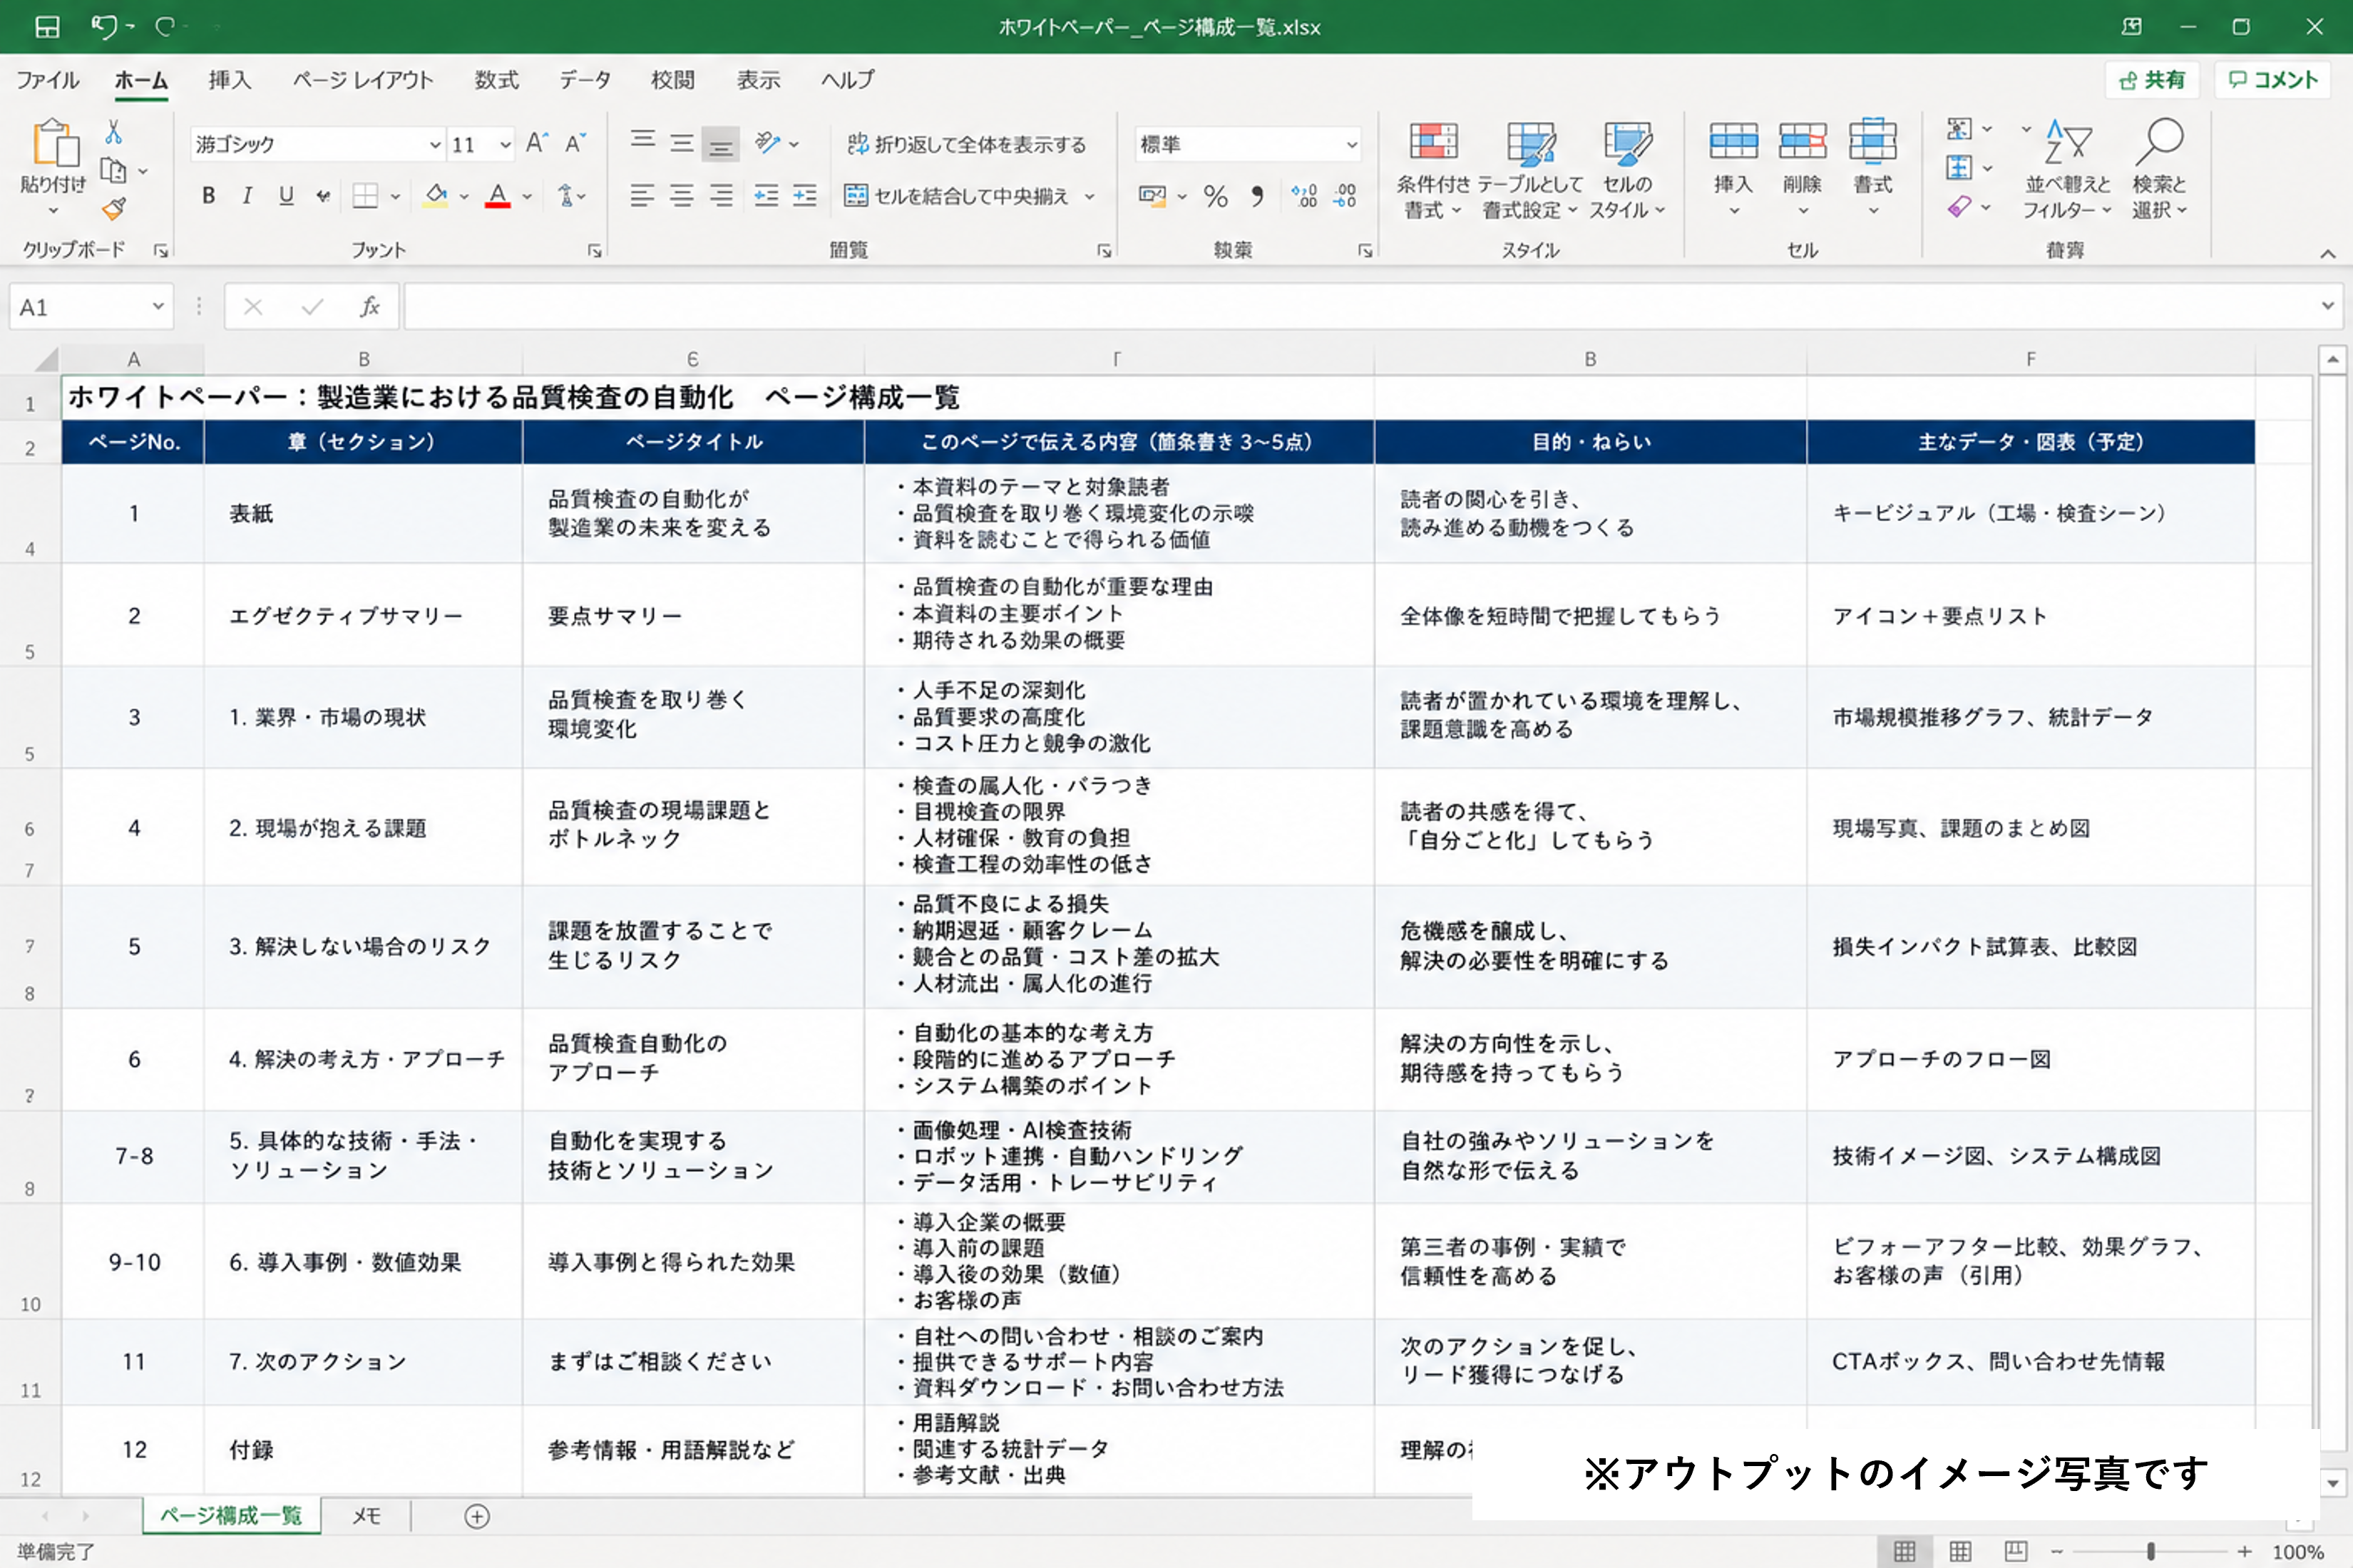This screenshot has width=2353, height=1568.
Task: Add a new sheet with plus icon
Action: click(x=477, y=1516)
